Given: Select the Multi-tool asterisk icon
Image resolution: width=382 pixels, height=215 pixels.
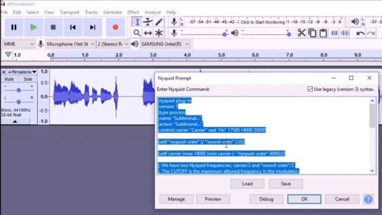Looking at the screenshot, I should (159, 33).
